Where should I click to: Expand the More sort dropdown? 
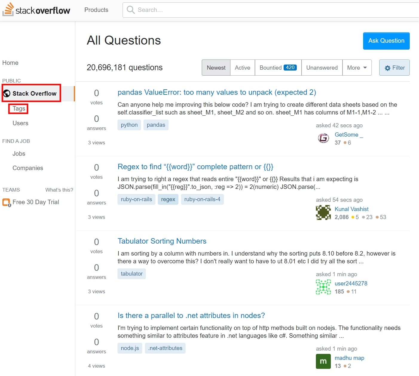point(357,68)
